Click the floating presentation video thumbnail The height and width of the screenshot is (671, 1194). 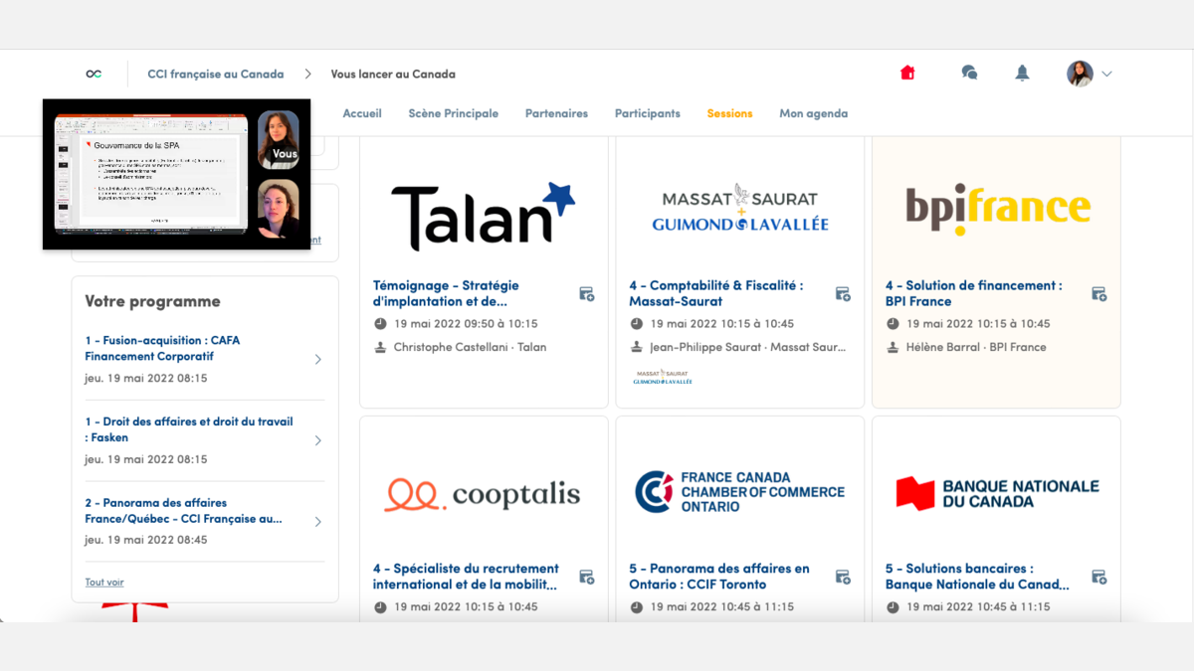coord(149,174)
